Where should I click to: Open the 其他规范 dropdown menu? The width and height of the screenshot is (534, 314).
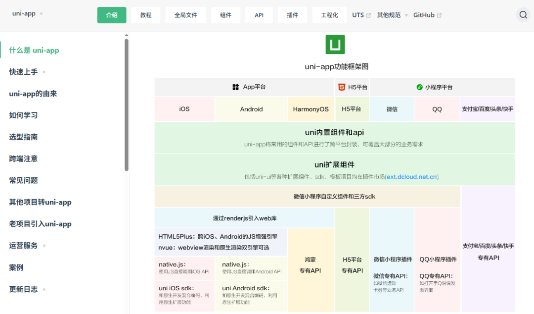[392, 15]
